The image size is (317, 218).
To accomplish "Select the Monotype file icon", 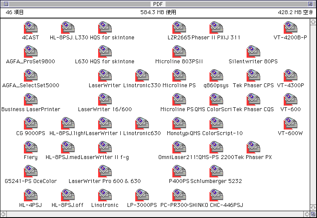I will 179,123.
